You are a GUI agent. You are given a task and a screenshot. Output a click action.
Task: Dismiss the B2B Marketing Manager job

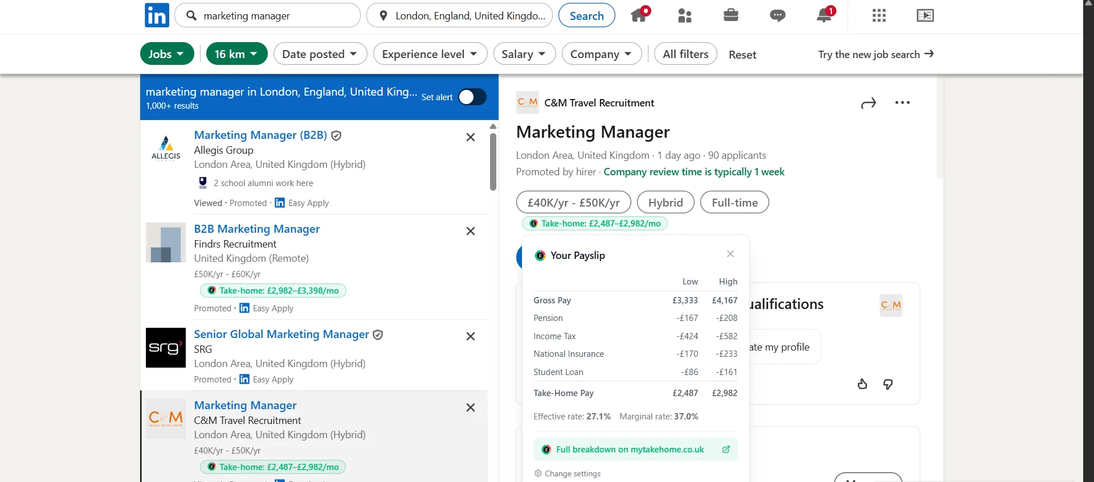[x=471, y=231]
